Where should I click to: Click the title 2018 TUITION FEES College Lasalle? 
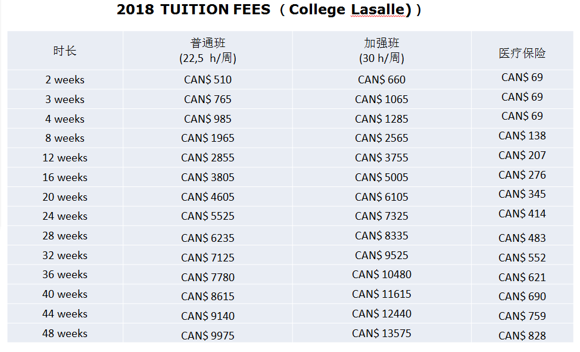point(269,10)
